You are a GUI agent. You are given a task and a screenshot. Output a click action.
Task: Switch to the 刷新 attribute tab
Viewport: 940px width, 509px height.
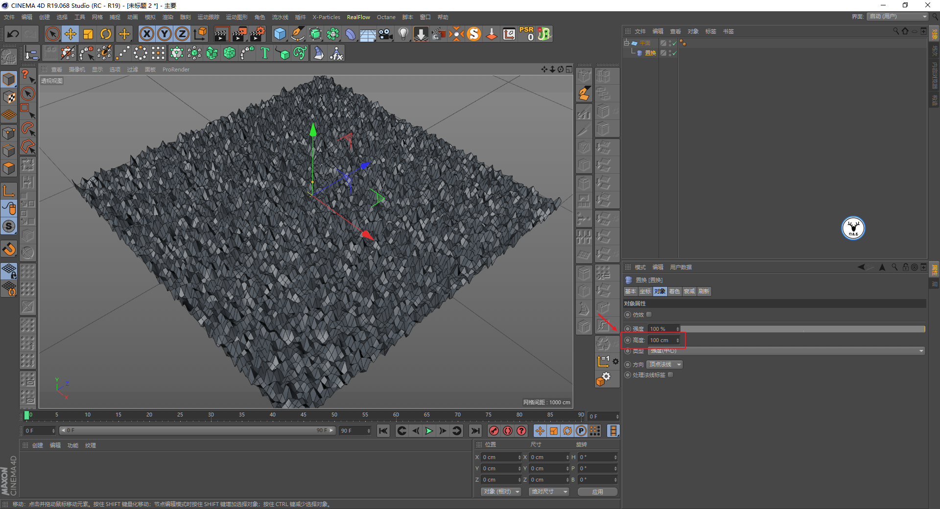pos(704,291)
